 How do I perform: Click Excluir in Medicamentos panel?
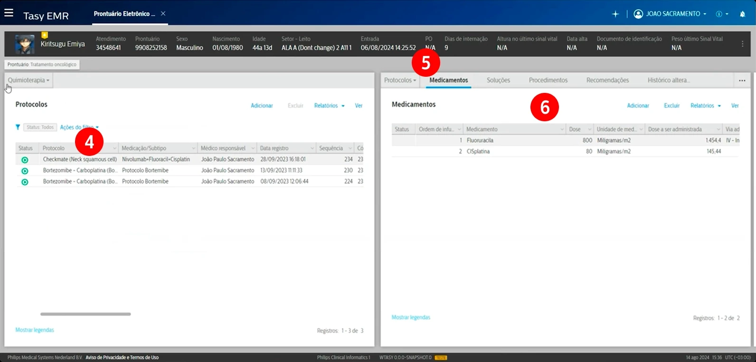[671, 106]
